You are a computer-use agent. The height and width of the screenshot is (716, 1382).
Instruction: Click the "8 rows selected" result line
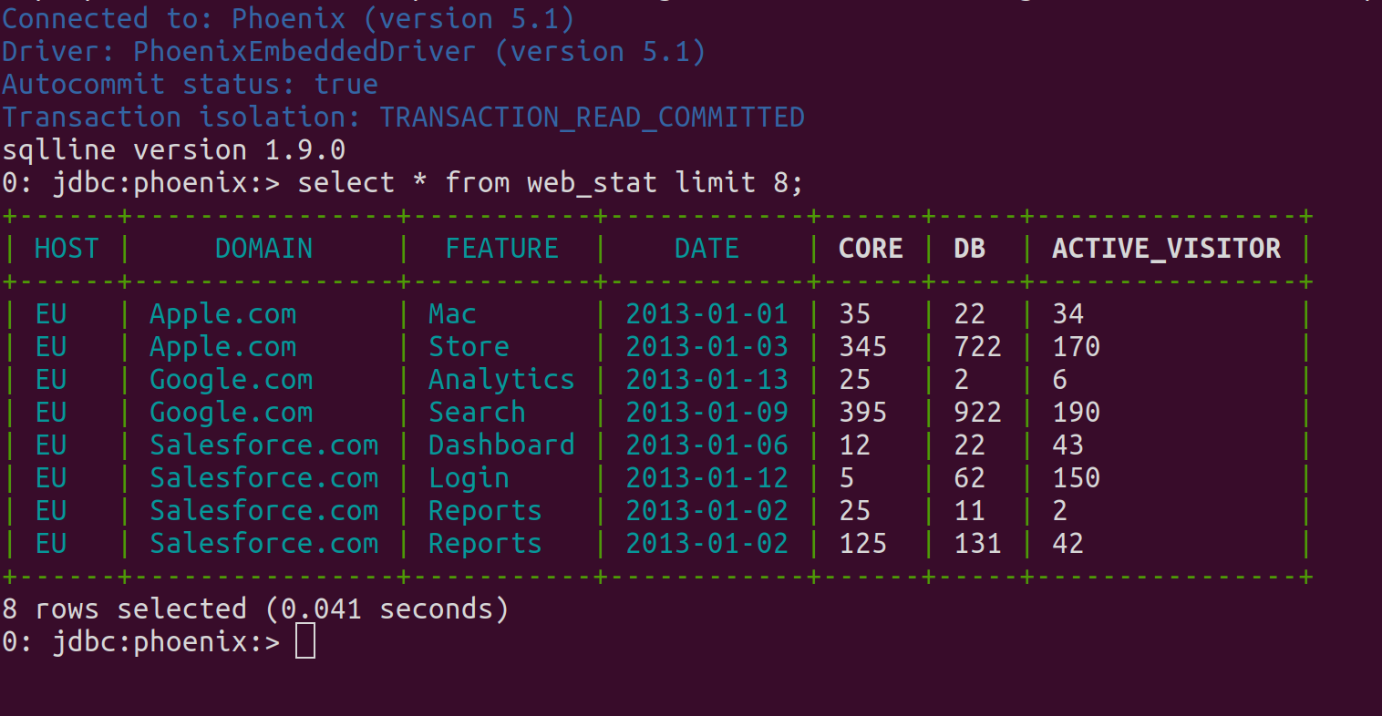tap(255, 609)
